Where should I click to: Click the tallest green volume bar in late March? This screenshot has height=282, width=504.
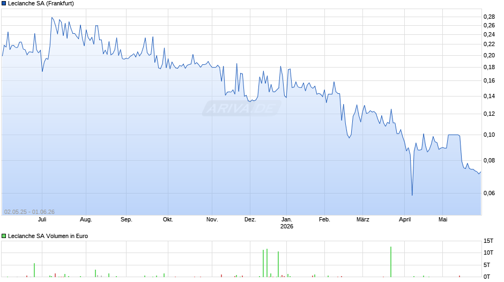click(391, 262)
